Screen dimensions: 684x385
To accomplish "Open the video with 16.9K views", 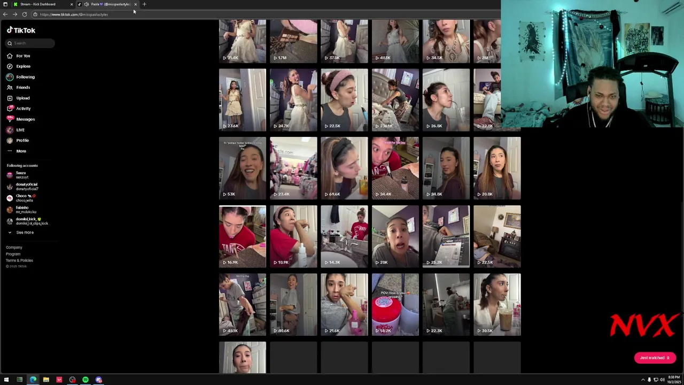I will [x=242, y=236].
